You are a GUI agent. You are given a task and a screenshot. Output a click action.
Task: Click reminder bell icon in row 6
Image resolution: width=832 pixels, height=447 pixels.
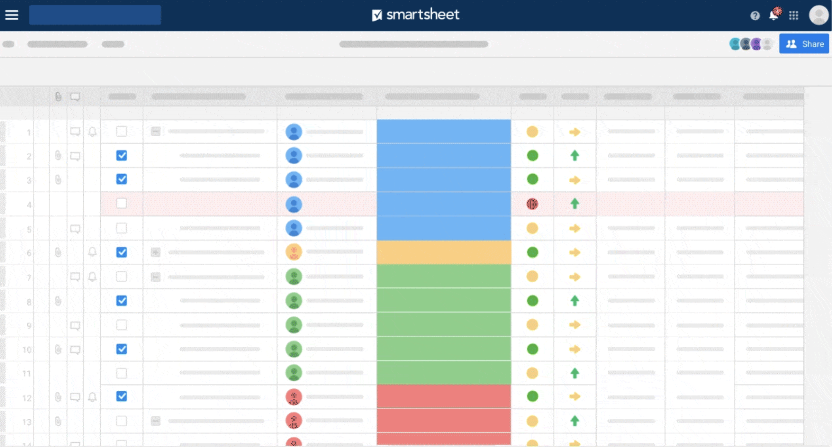tap(92, 252)
